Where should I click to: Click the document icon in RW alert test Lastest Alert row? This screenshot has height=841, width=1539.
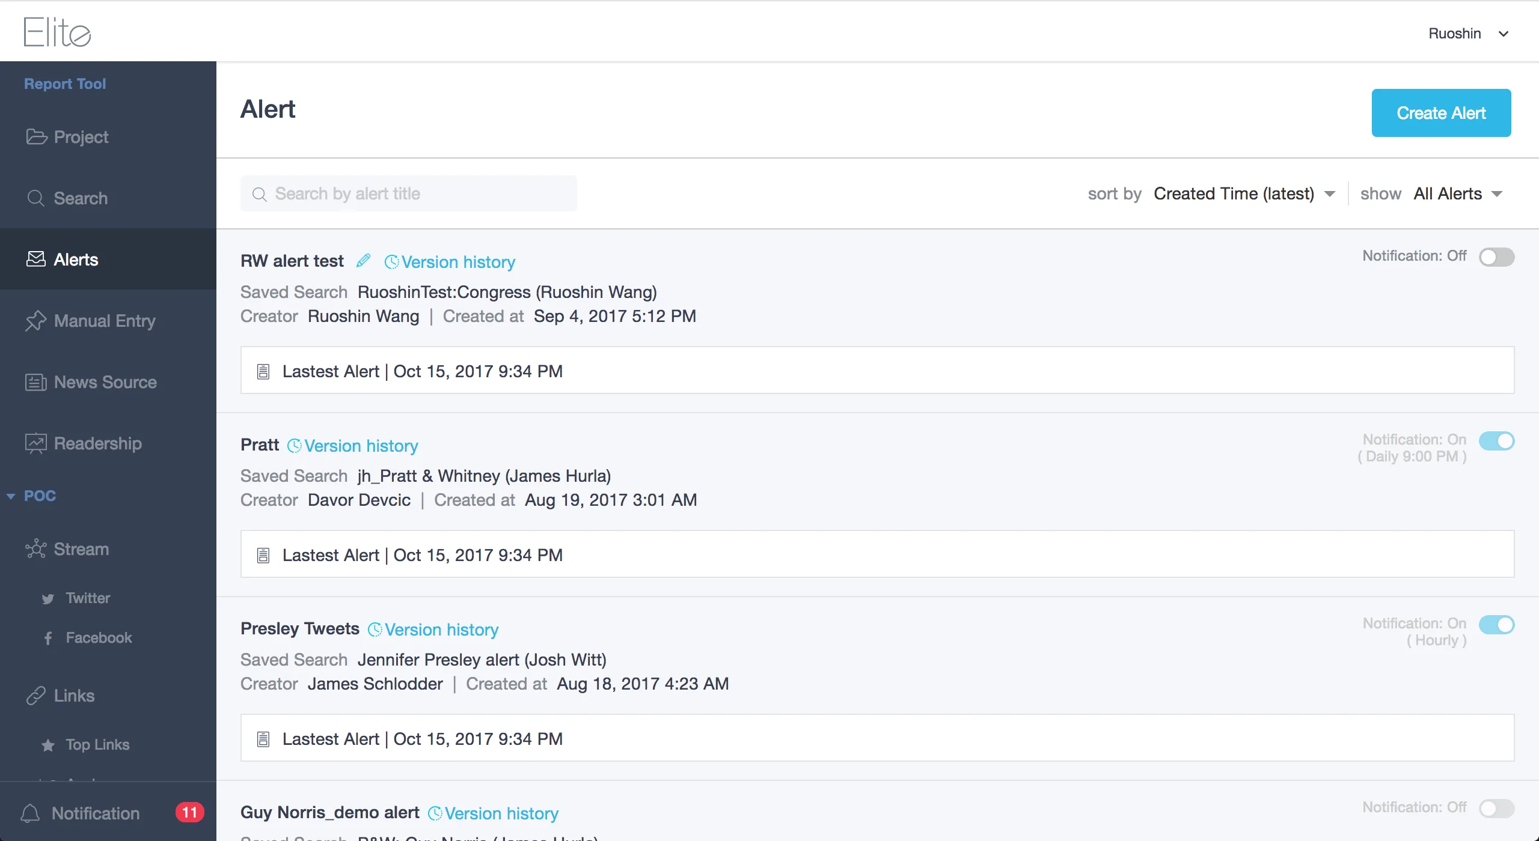point(263,371)
